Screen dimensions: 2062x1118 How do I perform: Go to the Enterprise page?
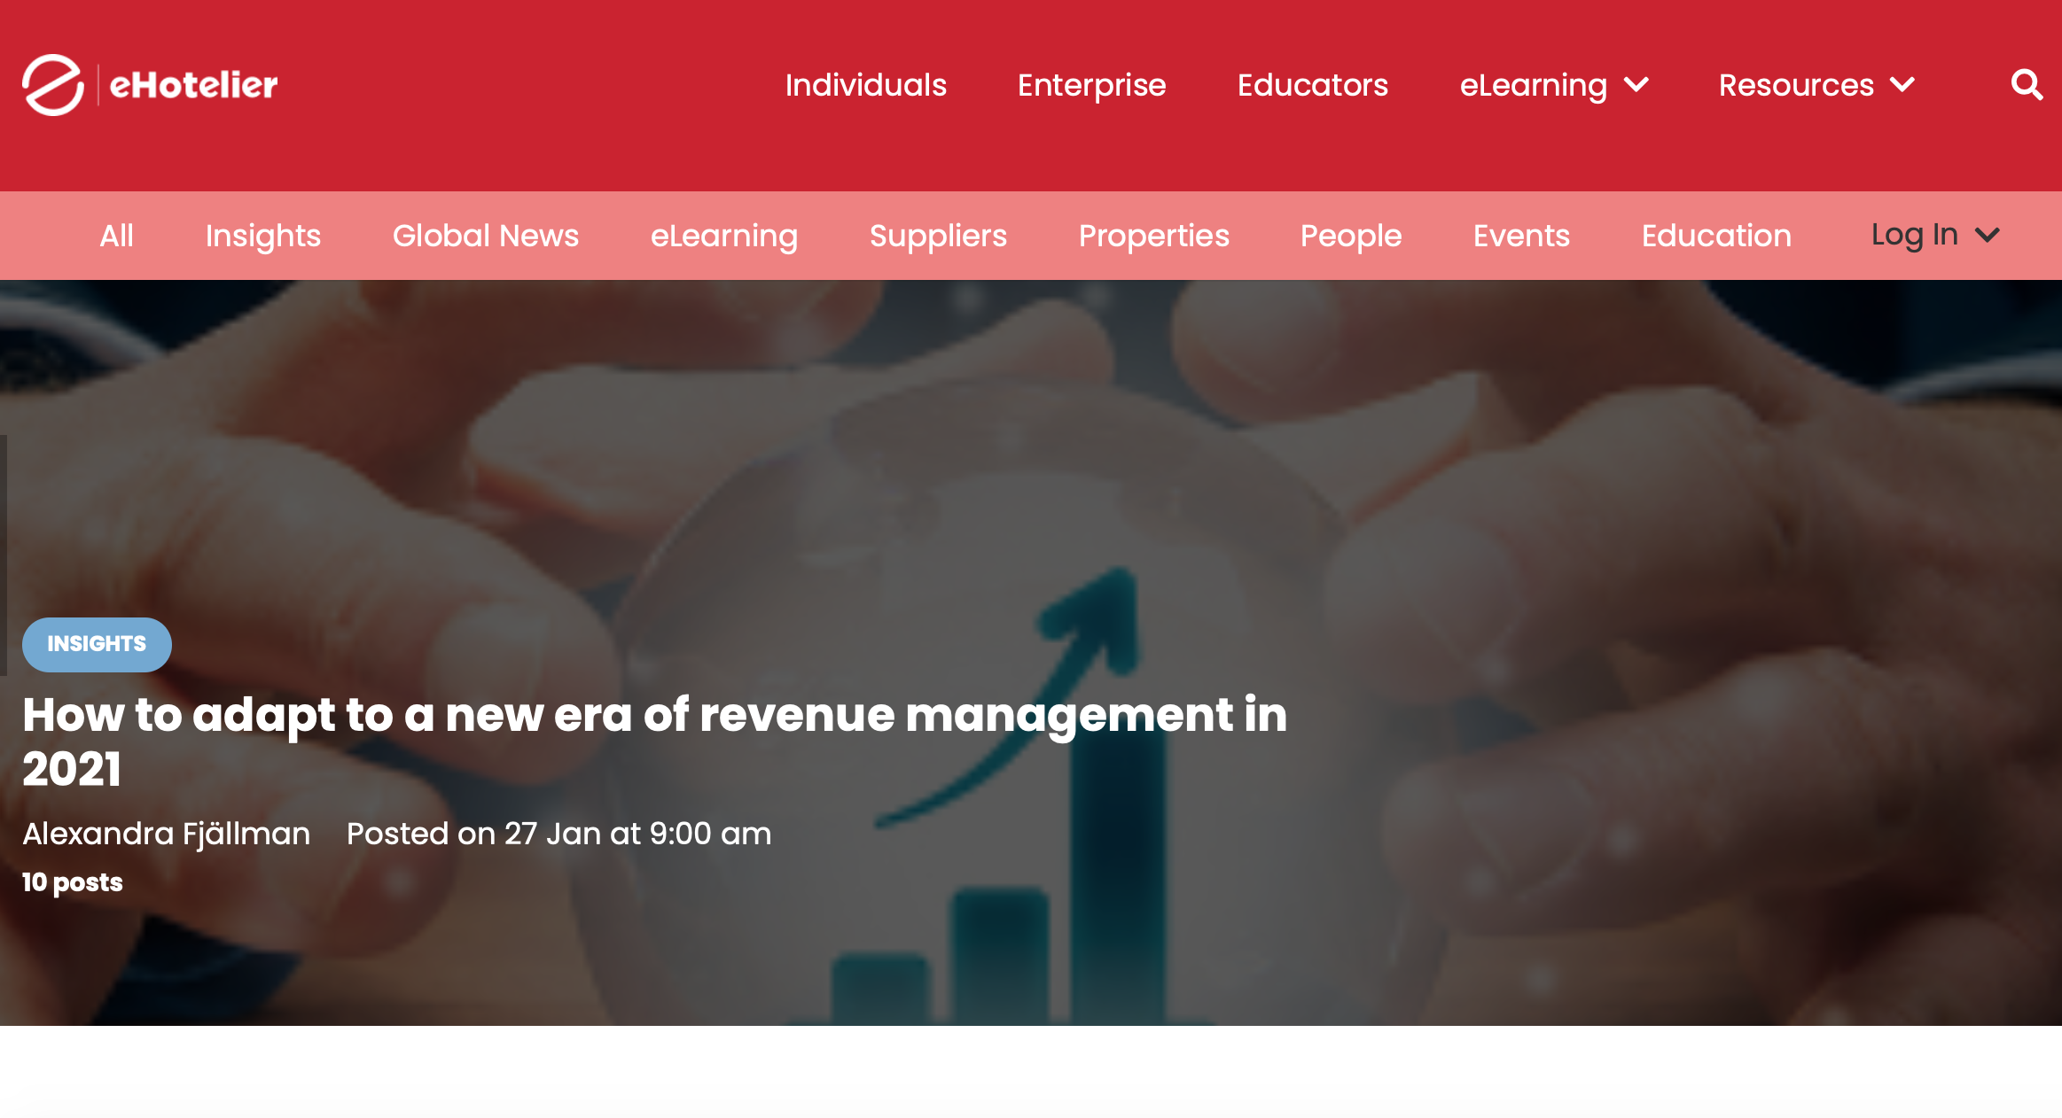(x=1092, y=85)
